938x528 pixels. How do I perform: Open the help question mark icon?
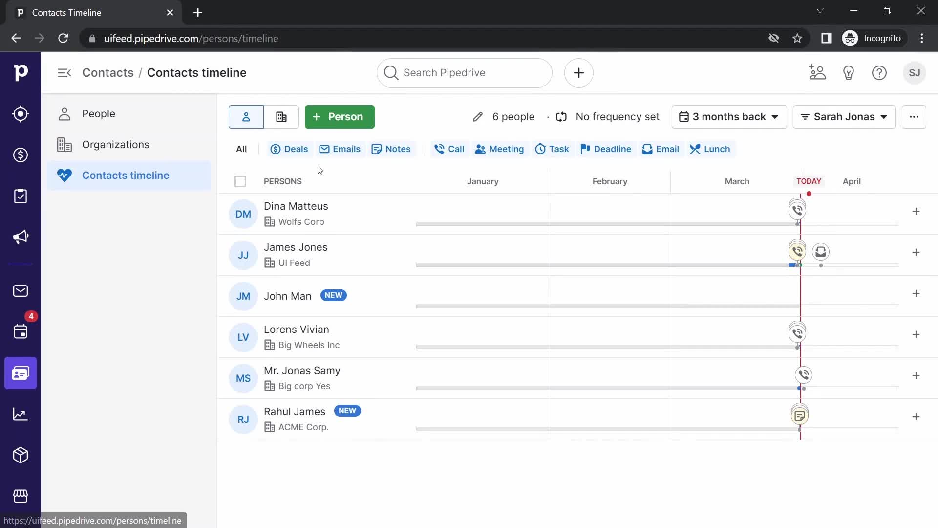coord(879,73)
